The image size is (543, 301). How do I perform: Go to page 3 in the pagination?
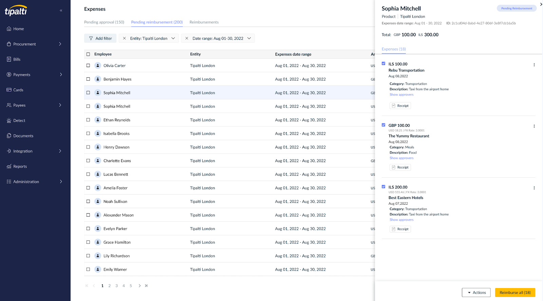coord(116,286)
